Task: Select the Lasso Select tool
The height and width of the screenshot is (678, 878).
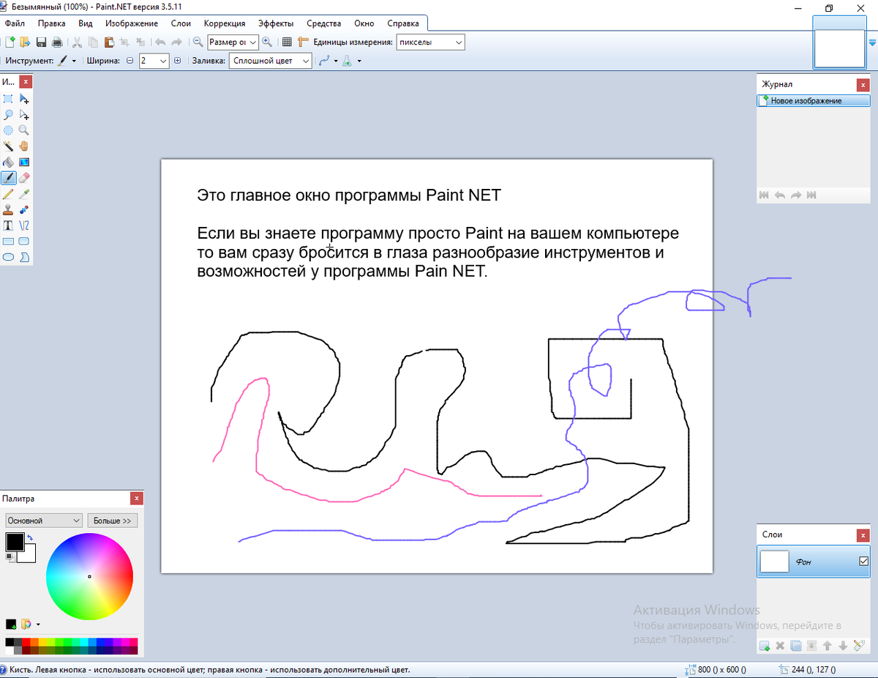Action: 9,115
